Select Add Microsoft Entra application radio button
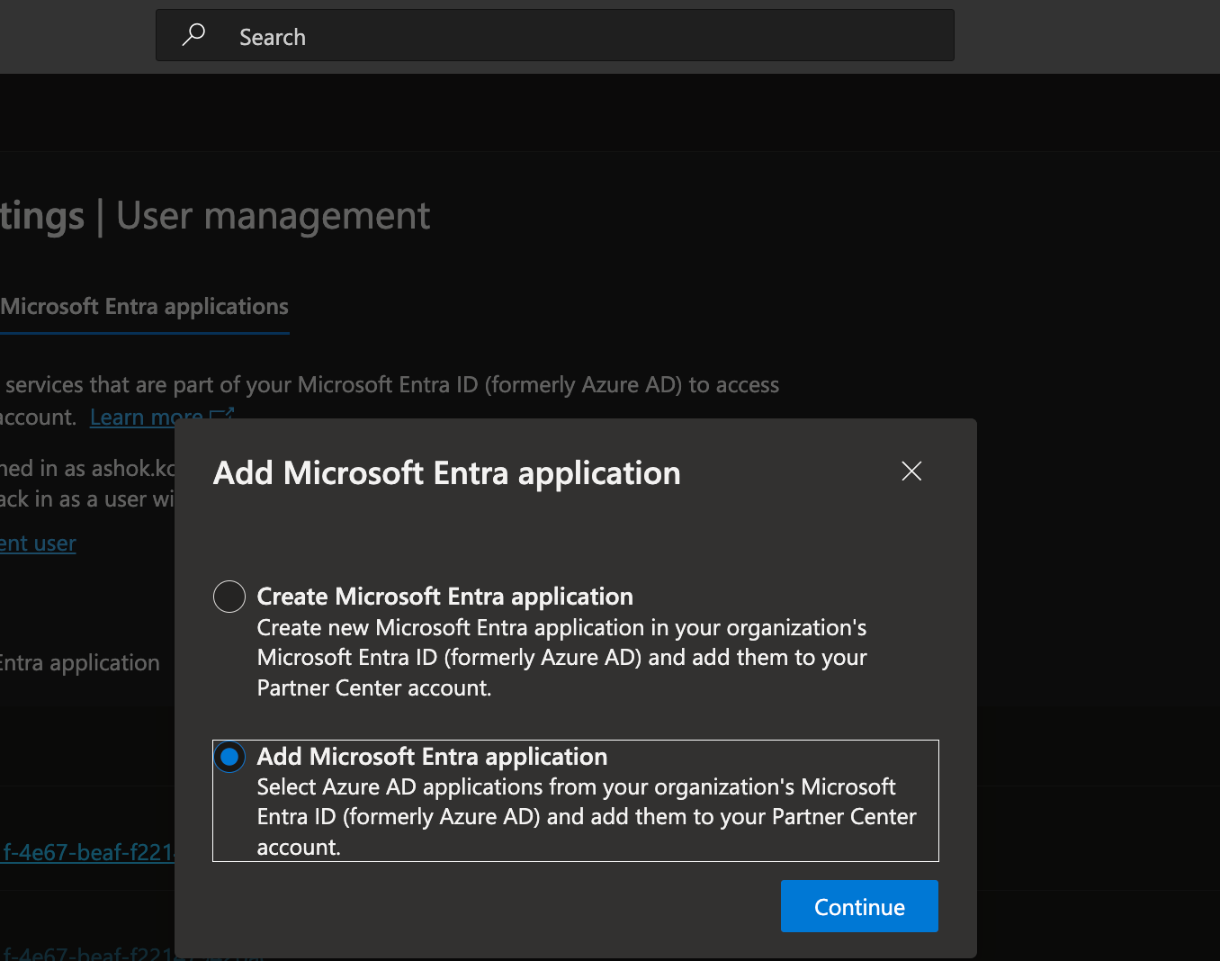Viewport: 1220px width, 961px height. click(x=229, y=758)
